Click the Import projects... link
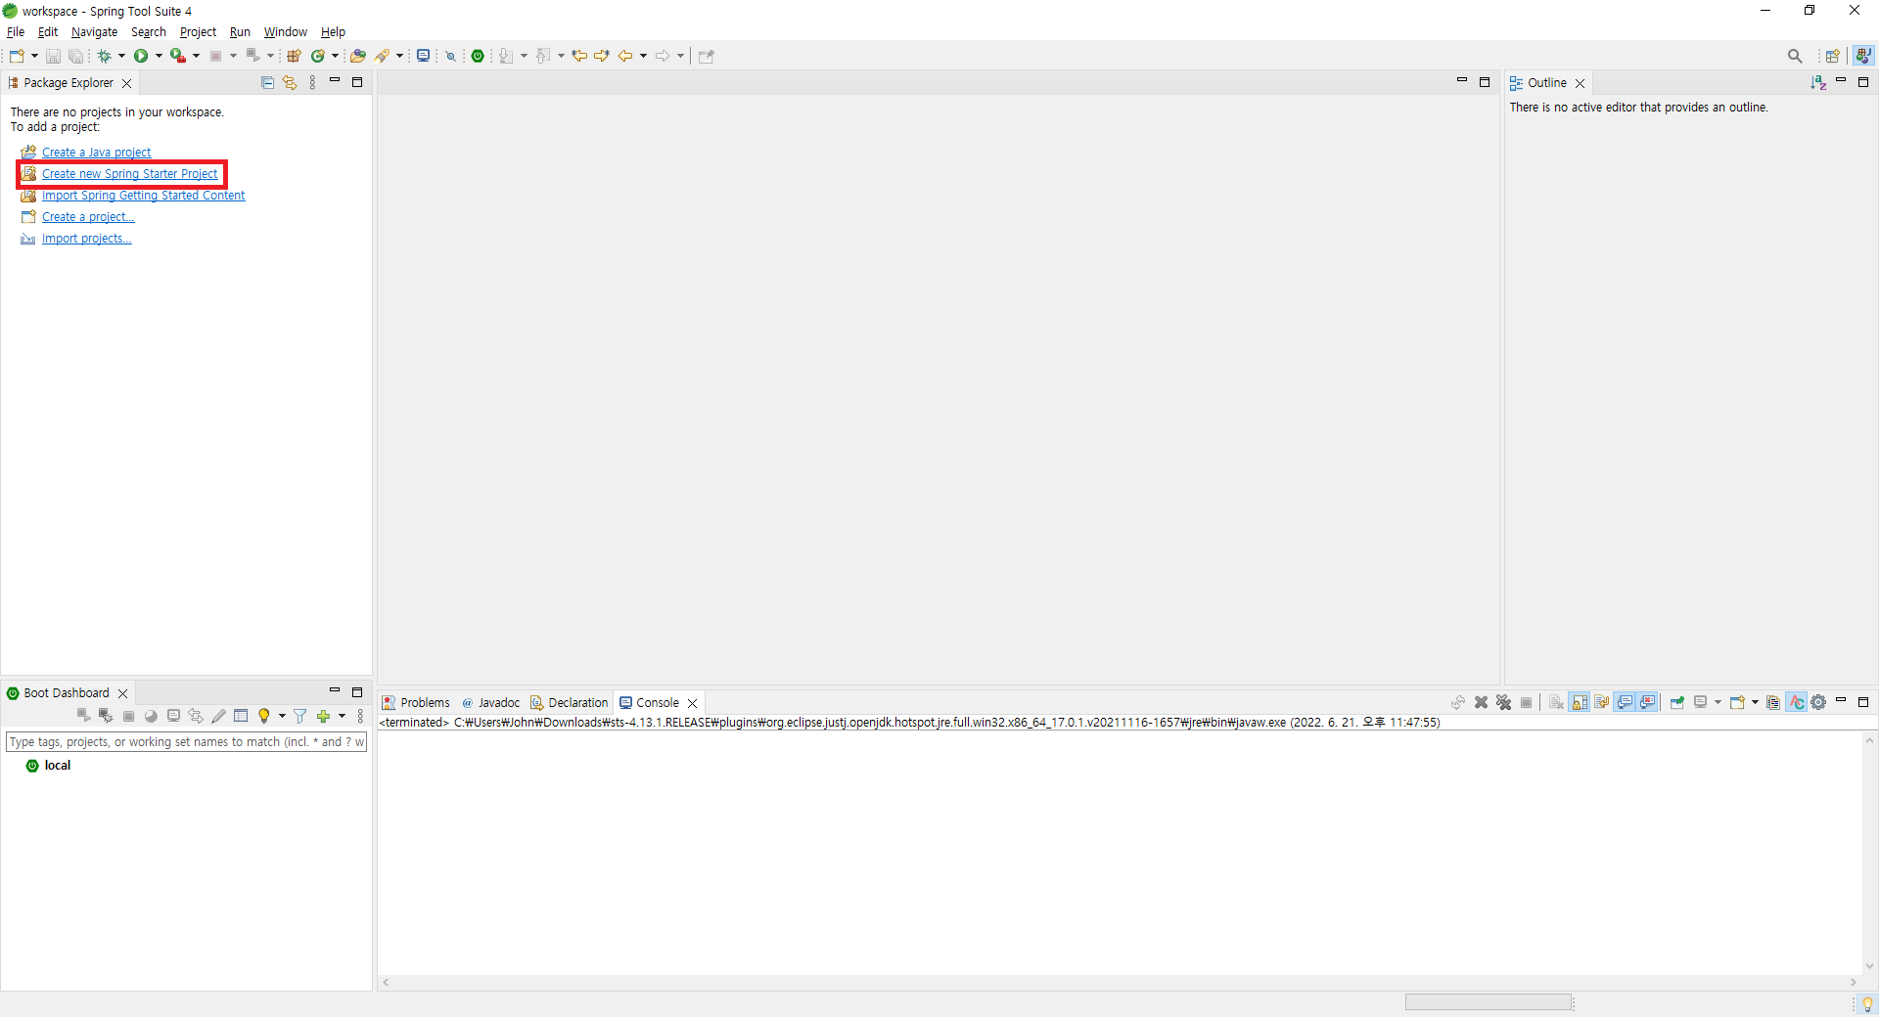This screenshot has height=1017, width=1879. [86, 239]
